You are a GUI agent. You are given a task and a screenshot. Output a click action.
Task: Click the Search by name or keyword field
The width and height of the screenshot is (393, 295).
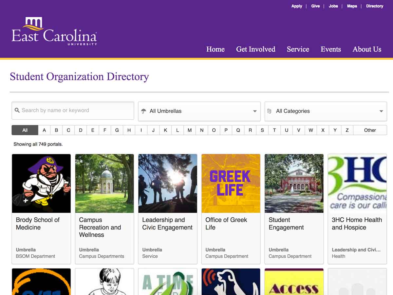point(73,110)
